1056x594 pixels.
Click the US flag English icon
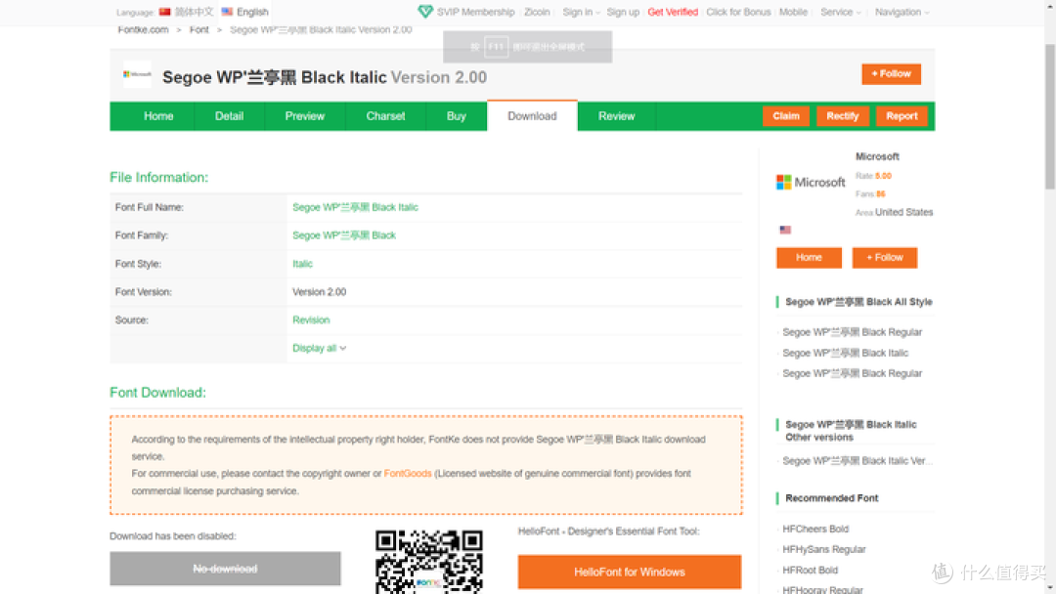tap(227, 12)
